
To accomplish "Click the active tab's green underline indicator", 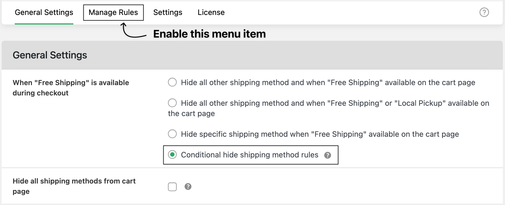I will point(44,23).
